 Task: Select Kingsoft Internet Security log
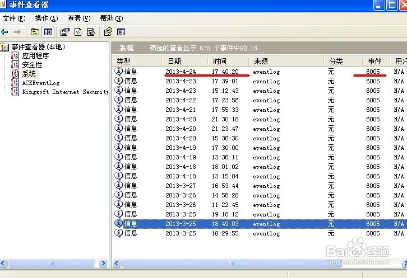coord(65,92)
